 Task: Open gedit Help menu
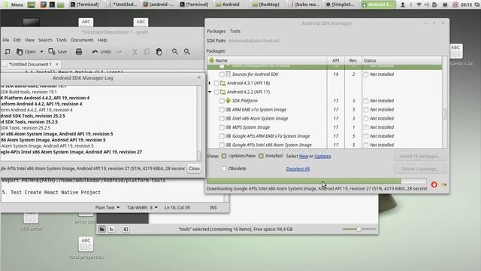pyautogui.click(x=102, y=40)
